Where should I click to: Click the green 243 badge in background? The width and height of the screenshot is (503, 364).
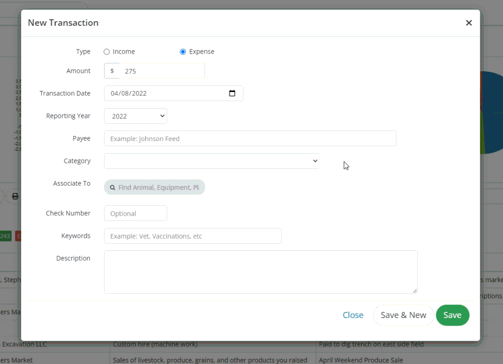6,236
